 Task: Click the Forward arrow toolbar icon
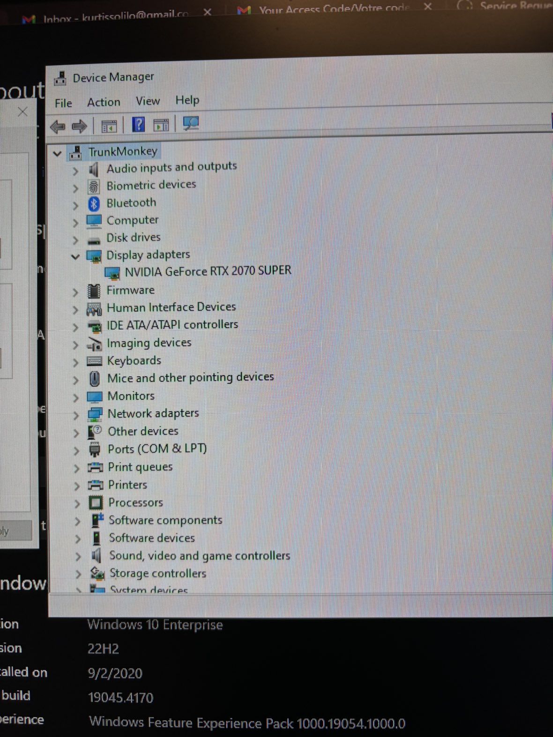click(x=79, y=126)
